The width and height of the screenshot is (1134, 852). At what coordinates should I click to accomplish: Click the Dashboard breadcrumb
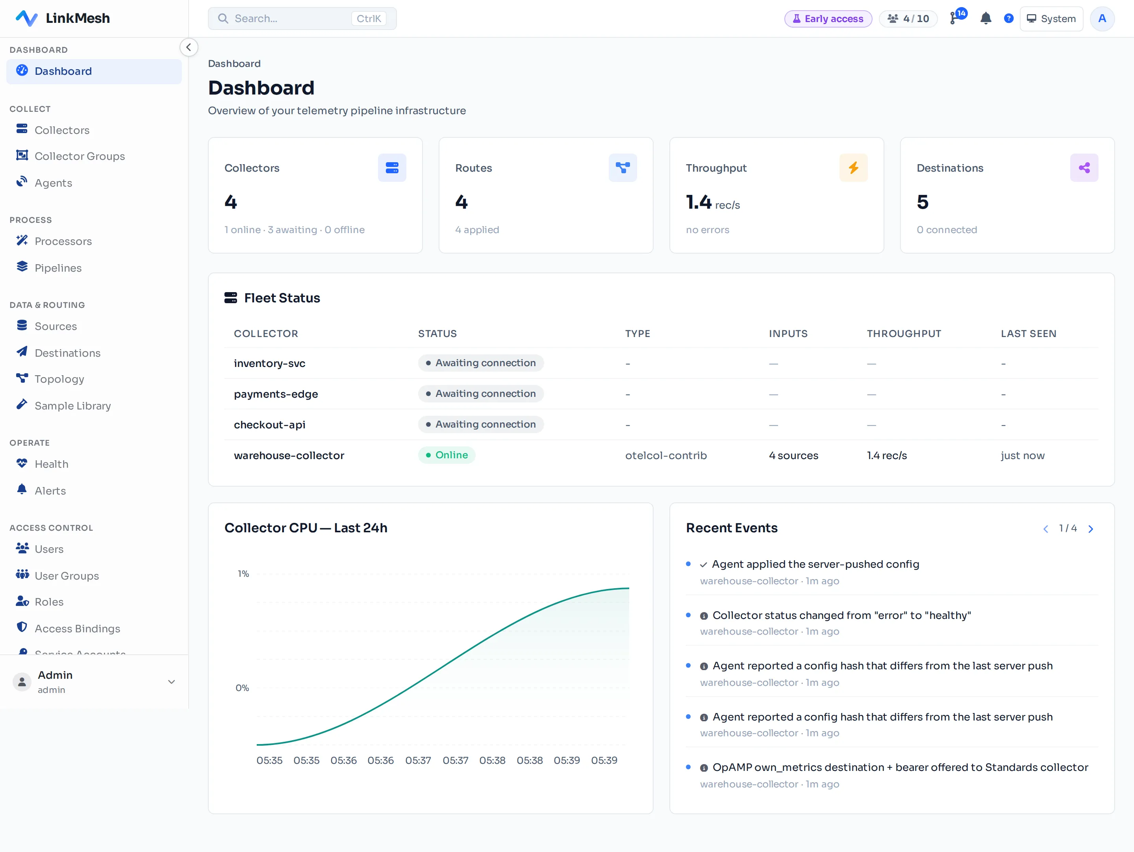[234, 63]
